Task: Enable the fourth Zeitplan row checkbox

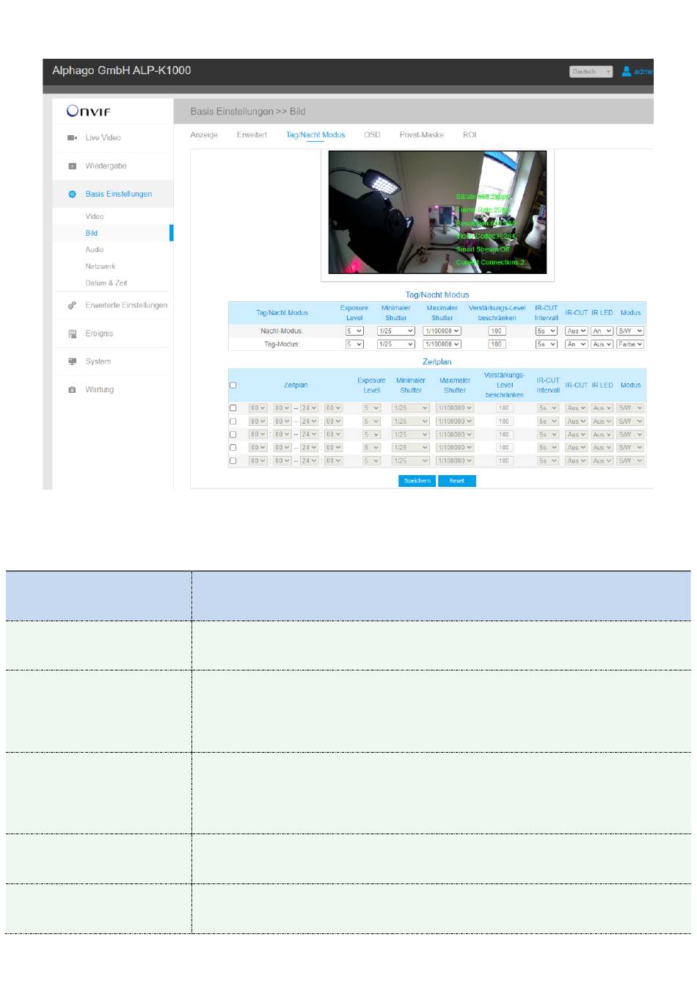Action: pos(233,448)
